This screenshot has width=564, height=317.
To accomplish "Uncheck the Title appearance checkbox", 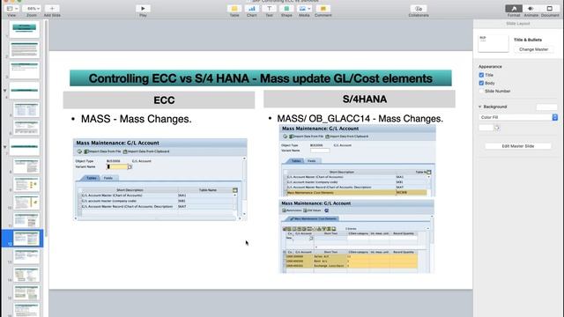I will pos(481,75).
